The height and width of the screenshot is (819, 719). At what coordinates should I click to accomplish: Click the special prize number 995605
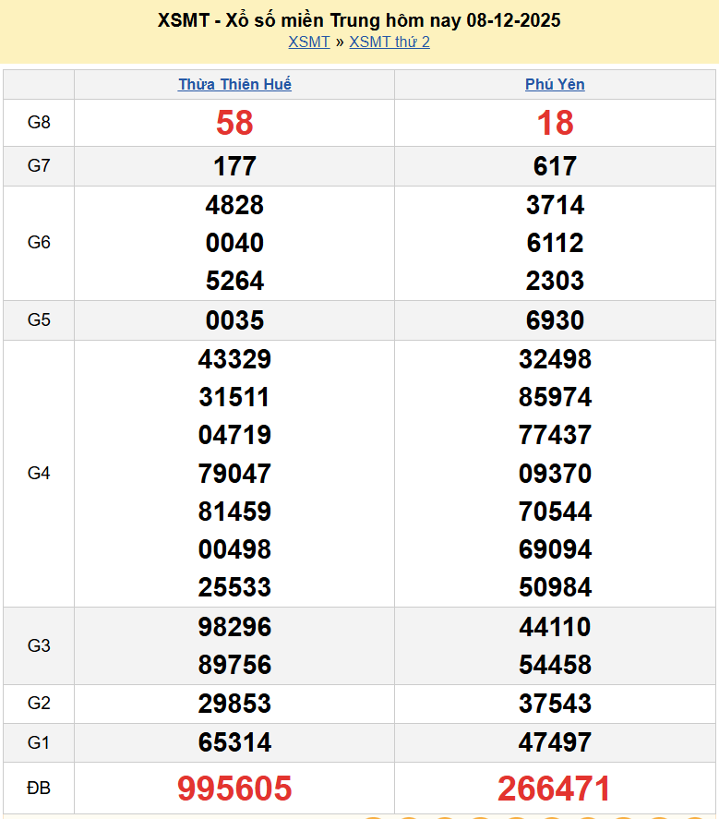[234, 789]
